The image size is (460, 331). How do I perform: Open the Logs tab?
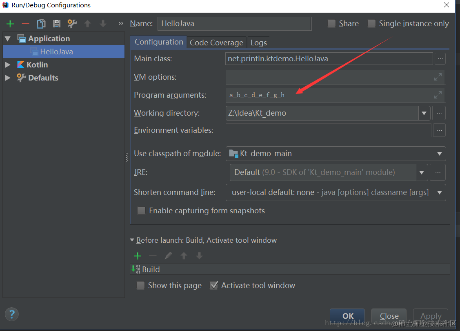click(259, 42)
